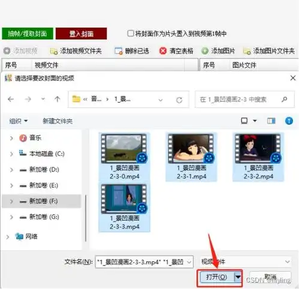The width and height of the screenshot is (299, 289).
Task: Click the 音... breadcrumb segment
Action: (x=96, y=99)
